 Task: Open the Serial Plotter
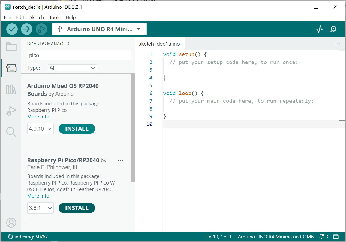pyautogui.click(x=319, y=29)
